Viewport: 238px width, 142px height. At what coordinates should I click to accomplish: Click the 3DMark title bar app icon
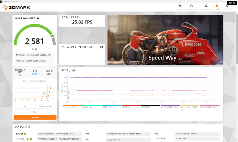(1, 1)
